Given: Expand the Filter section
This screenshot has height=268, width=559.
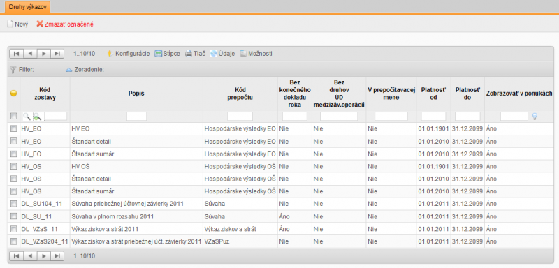Looking at the screenshot, I should (22, 70).
